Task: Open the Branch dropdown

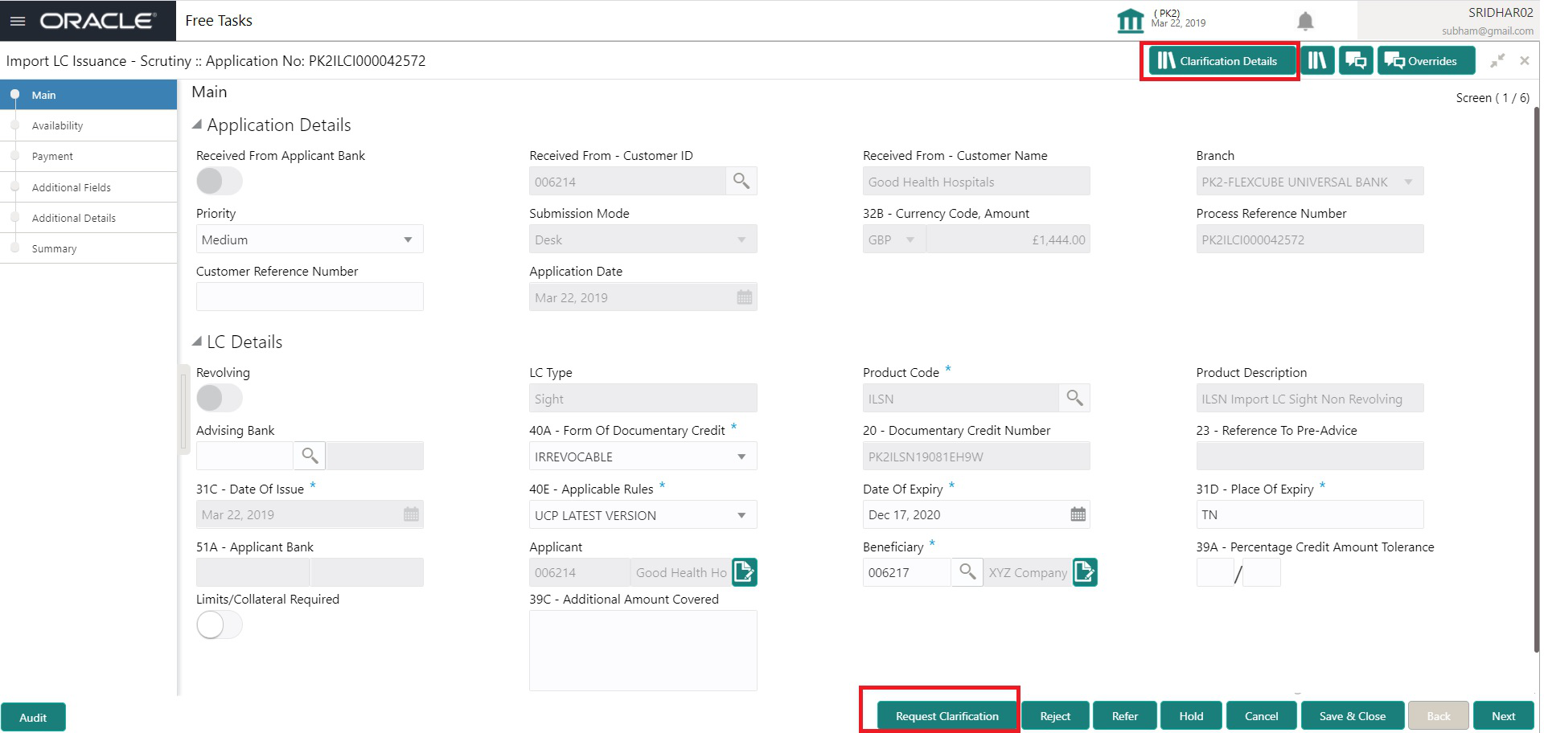Action: (x=1309, y=182)
